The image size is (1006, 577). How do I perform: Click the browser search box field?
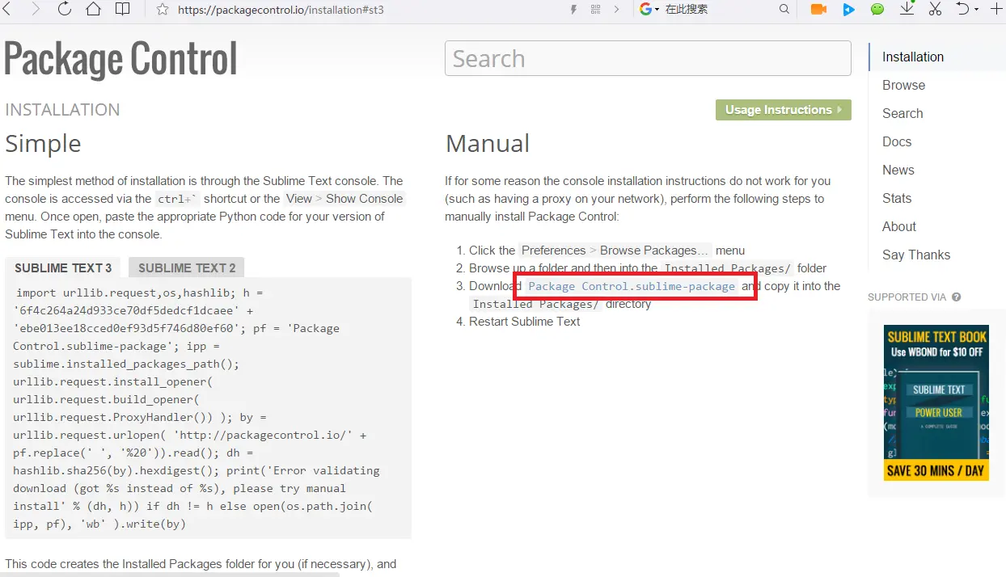click(718, 10)
